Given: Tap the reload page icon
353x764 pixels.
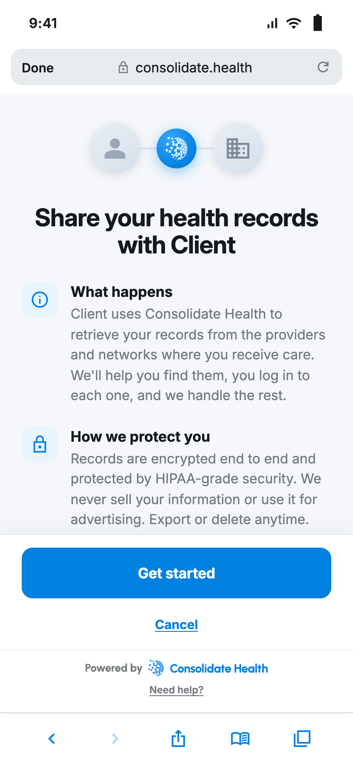Looking at the screenshot, I should point(323,67).
